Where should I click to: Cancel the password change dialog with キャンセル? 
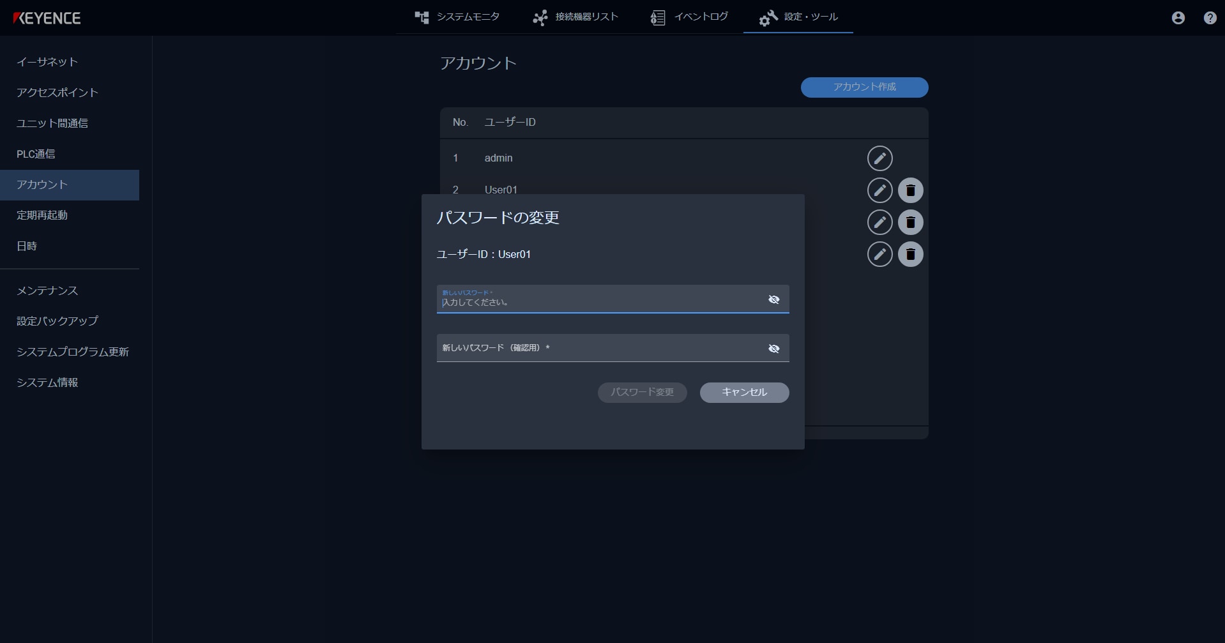click(744, 393)
